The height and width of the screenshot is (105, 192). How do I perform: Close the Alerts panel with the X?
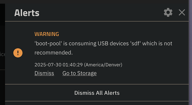coord(182,12)
